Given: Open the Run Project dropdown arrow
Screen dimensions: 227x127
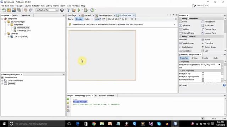Looking at the screenshot, I should click(x=82, y=10).
